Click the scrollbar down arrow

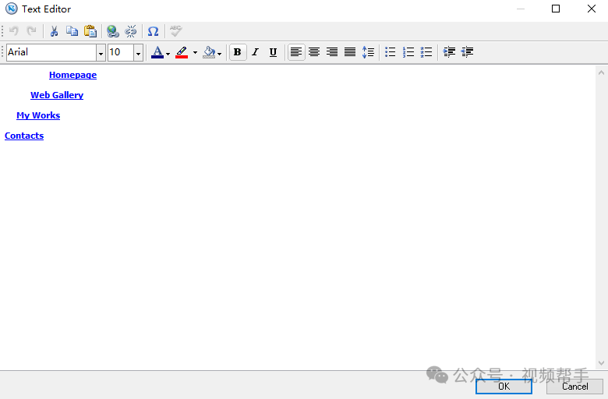pos(601,363)
